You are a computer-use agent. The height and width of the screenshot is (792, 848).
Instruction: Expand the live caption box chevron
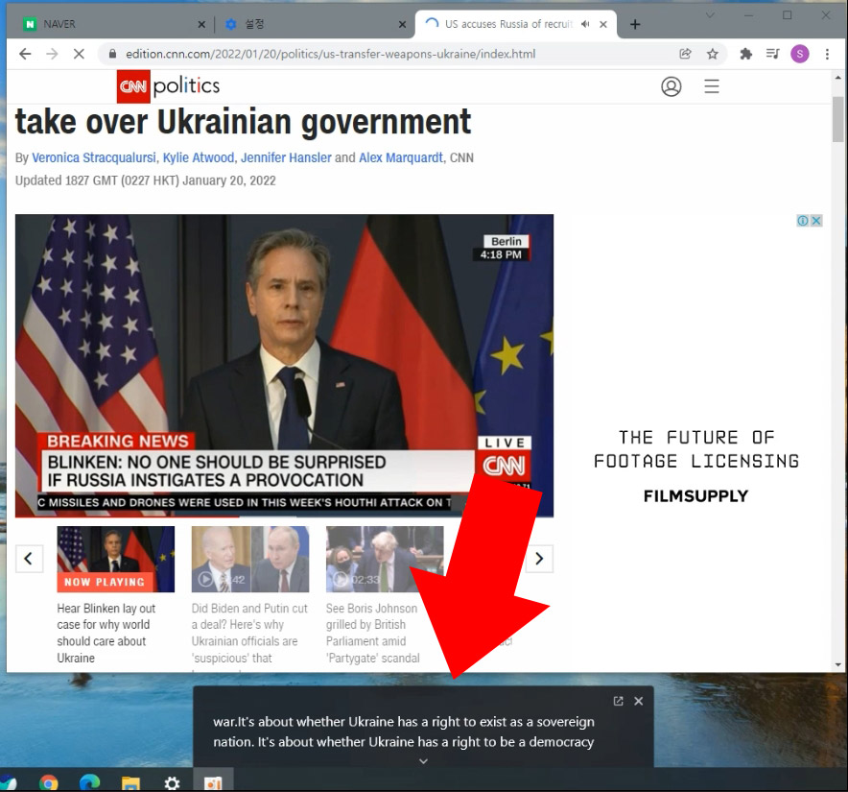423,761
